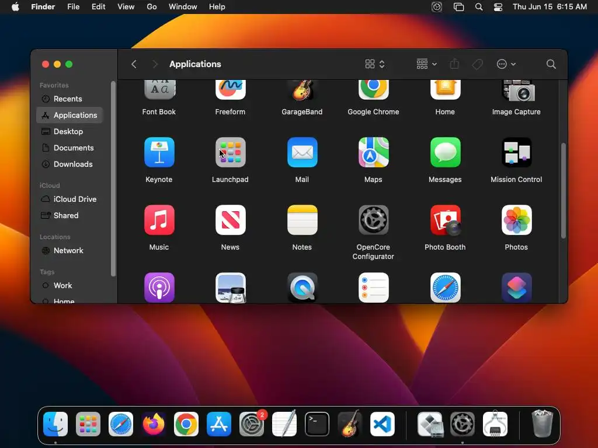Open Visual Studio Code from the Dock

point(382,424)
